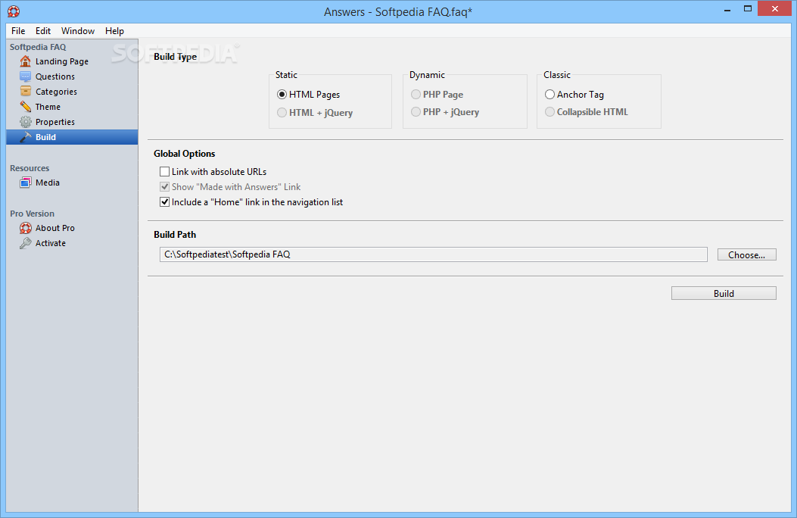Click the Activate key icon

pos(26,244)
